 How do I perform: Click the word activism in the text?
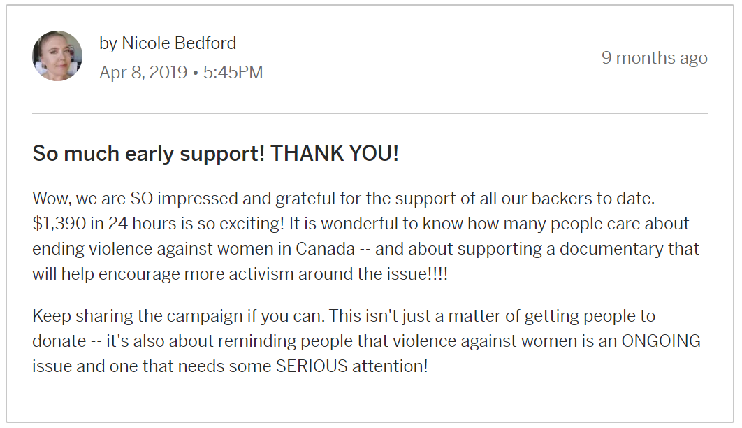tap(261, 273)
